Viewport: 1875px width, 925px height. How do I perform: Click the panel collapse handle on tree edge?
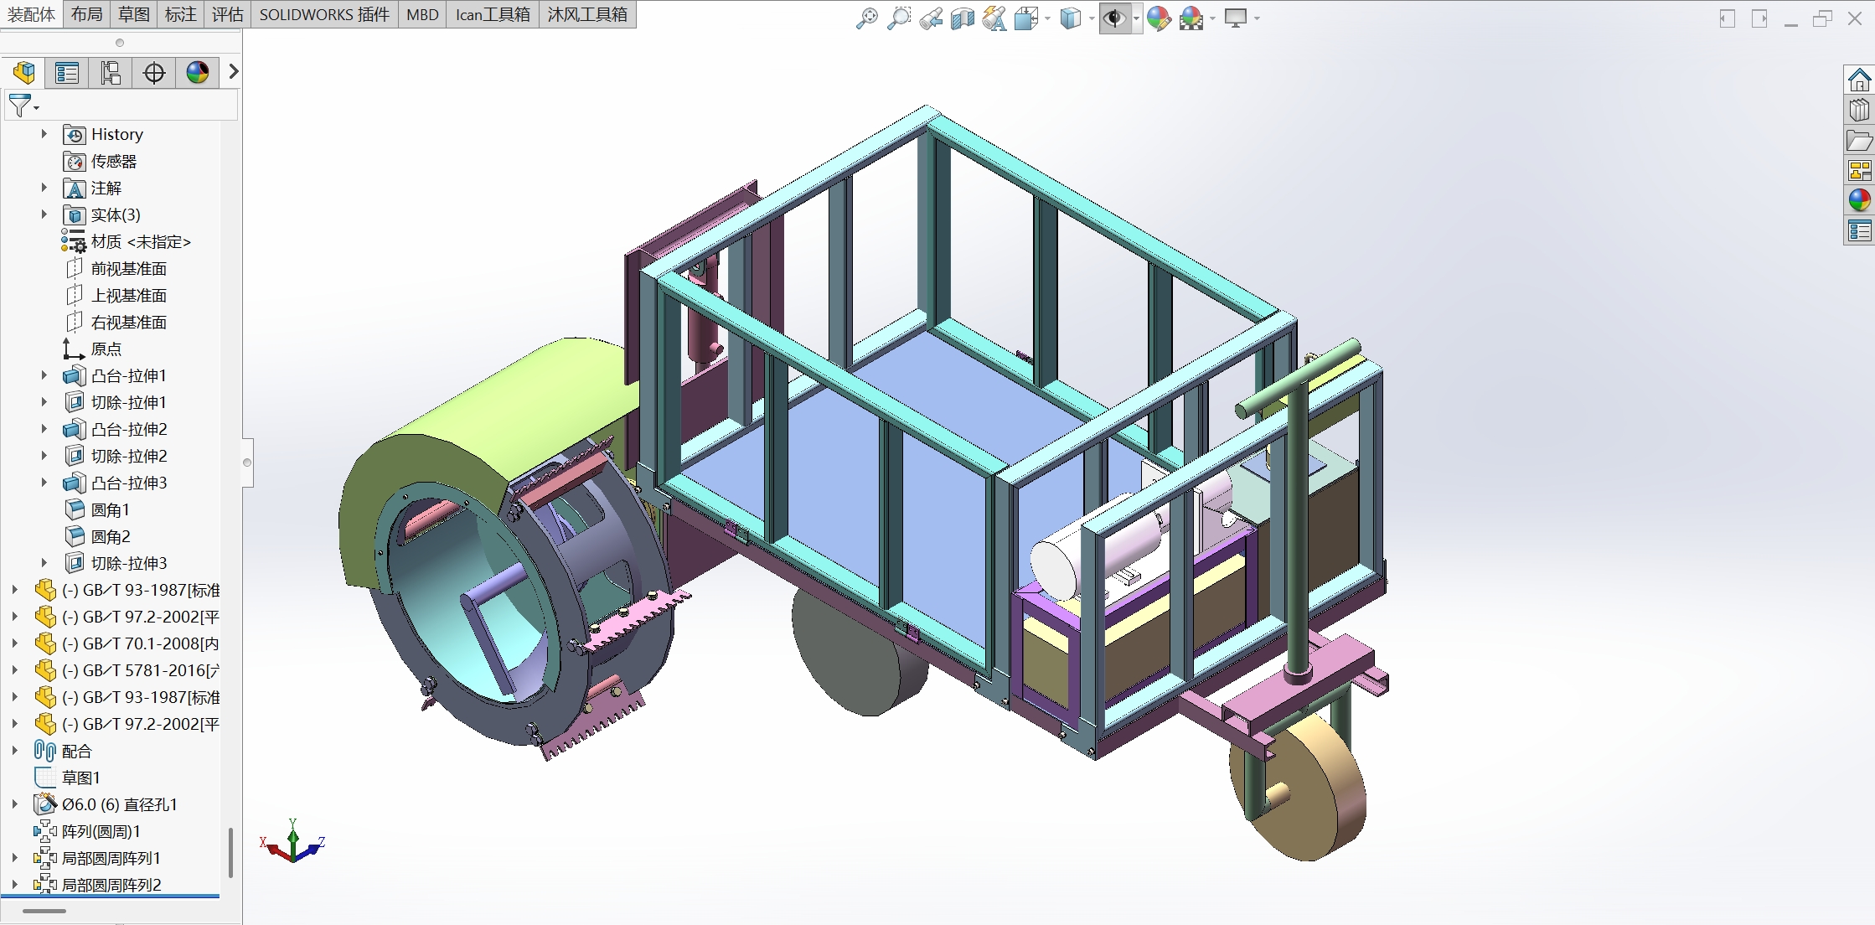pyautogui.click(x=247, y=462)
